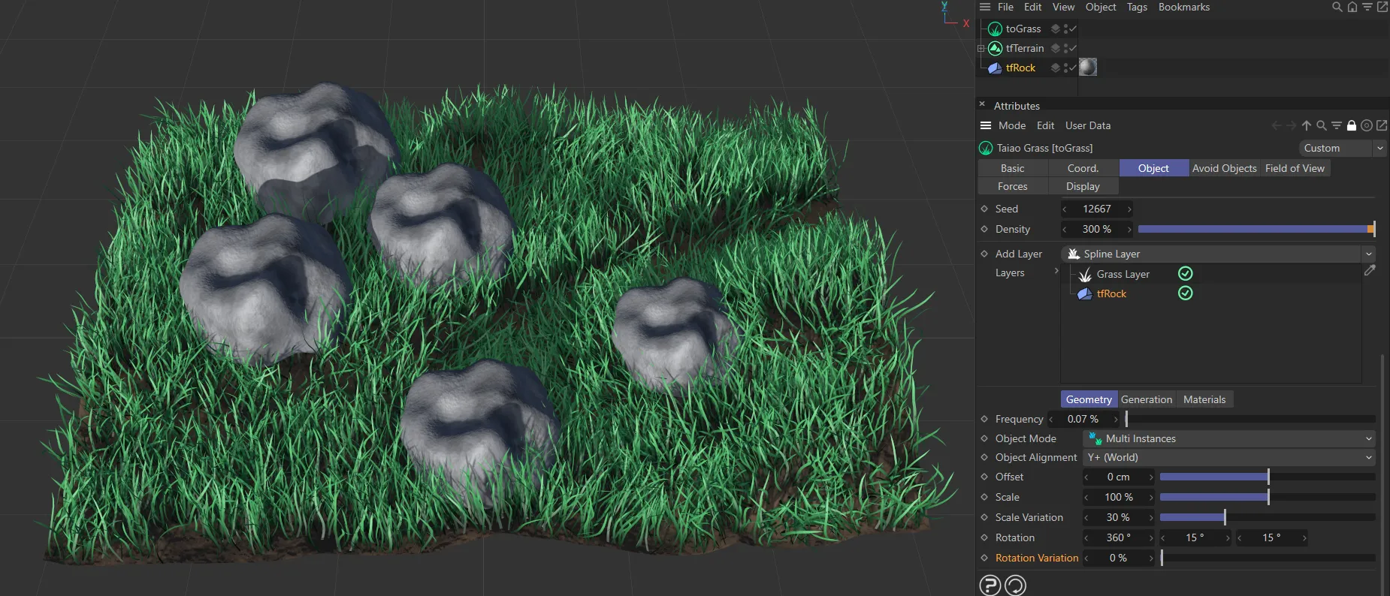Toggle the Attributes lock icon
Viewport: 1390px width, 596px height.
1352,125
